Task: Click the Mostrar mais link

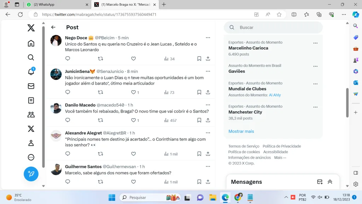Action: tap(241, 131)
